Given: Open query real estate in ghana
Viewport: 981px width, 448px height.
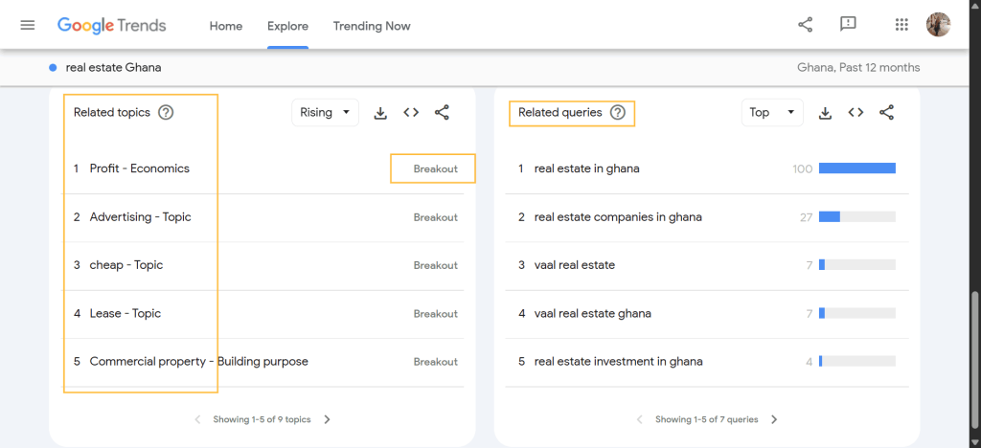Looking at the screenshot, I should (587, 168).
